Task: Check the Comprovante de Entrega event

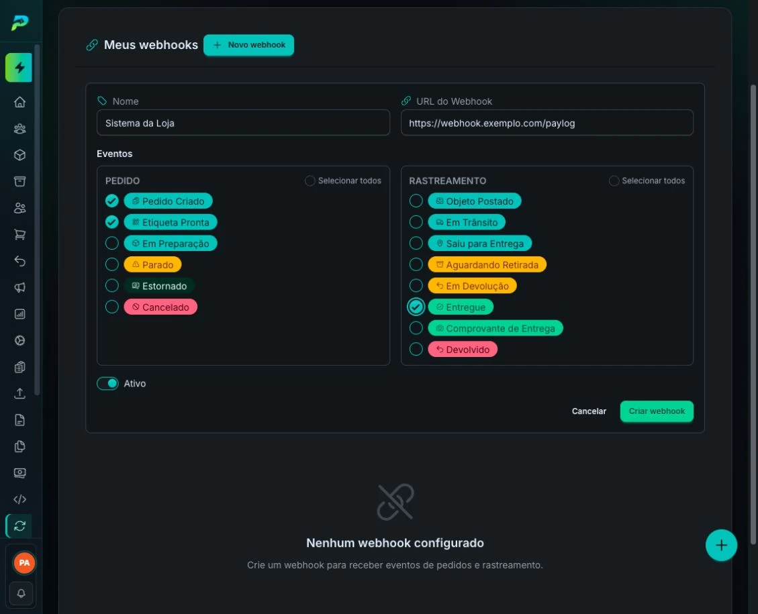Action: (416, 329)
